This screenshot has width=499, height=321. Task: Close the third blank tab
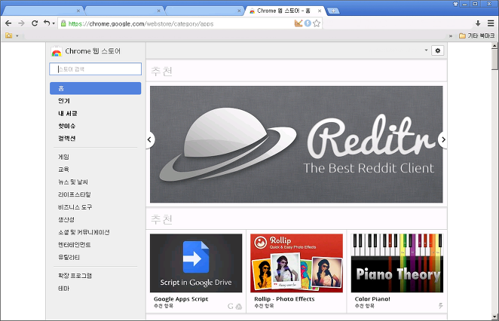pos(239,11)
